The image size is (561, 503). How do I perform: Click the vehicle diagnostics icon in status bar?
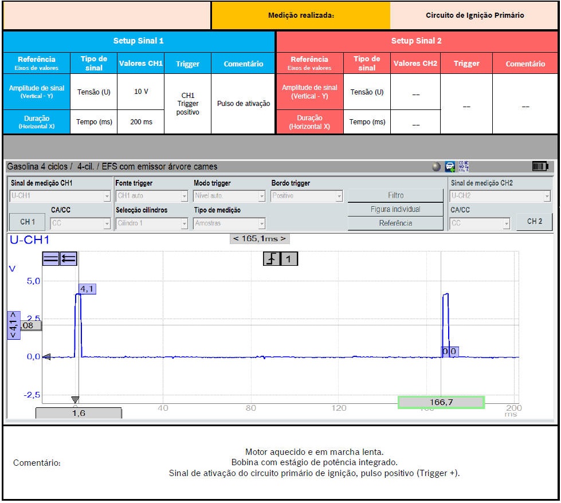pyautogui.click(x=450, y=167)
